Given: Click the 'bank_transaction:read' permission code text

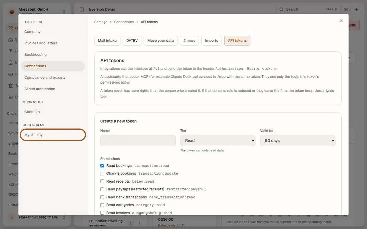Looking at the screenshot, I should coord(172,197).
